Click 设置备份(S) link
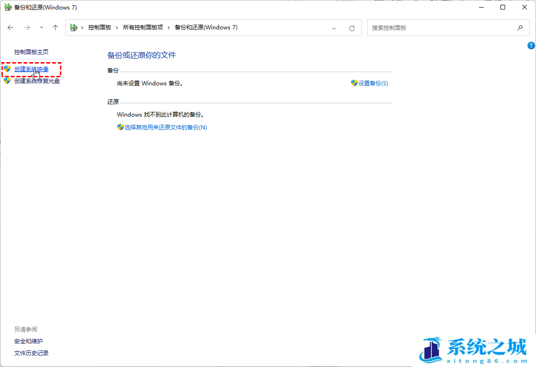Image resolution: width=536 pixels, height=367 pixels. coord(373,83)
